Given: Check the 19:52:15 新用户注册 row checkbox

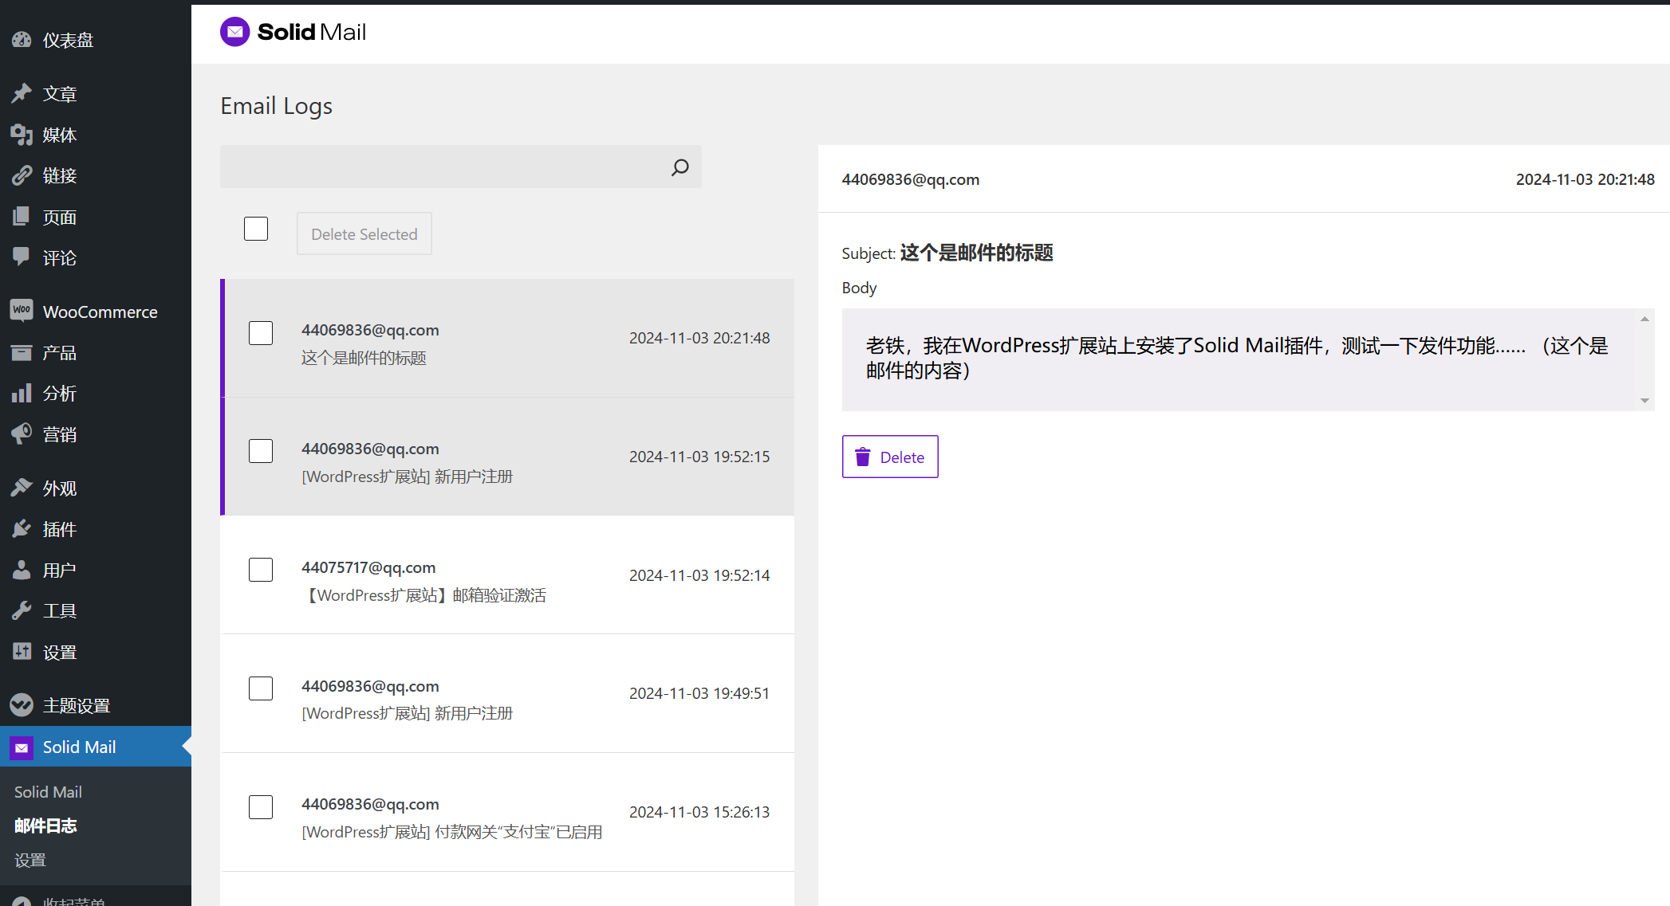Looking at the screenshot, I should 261,451.
